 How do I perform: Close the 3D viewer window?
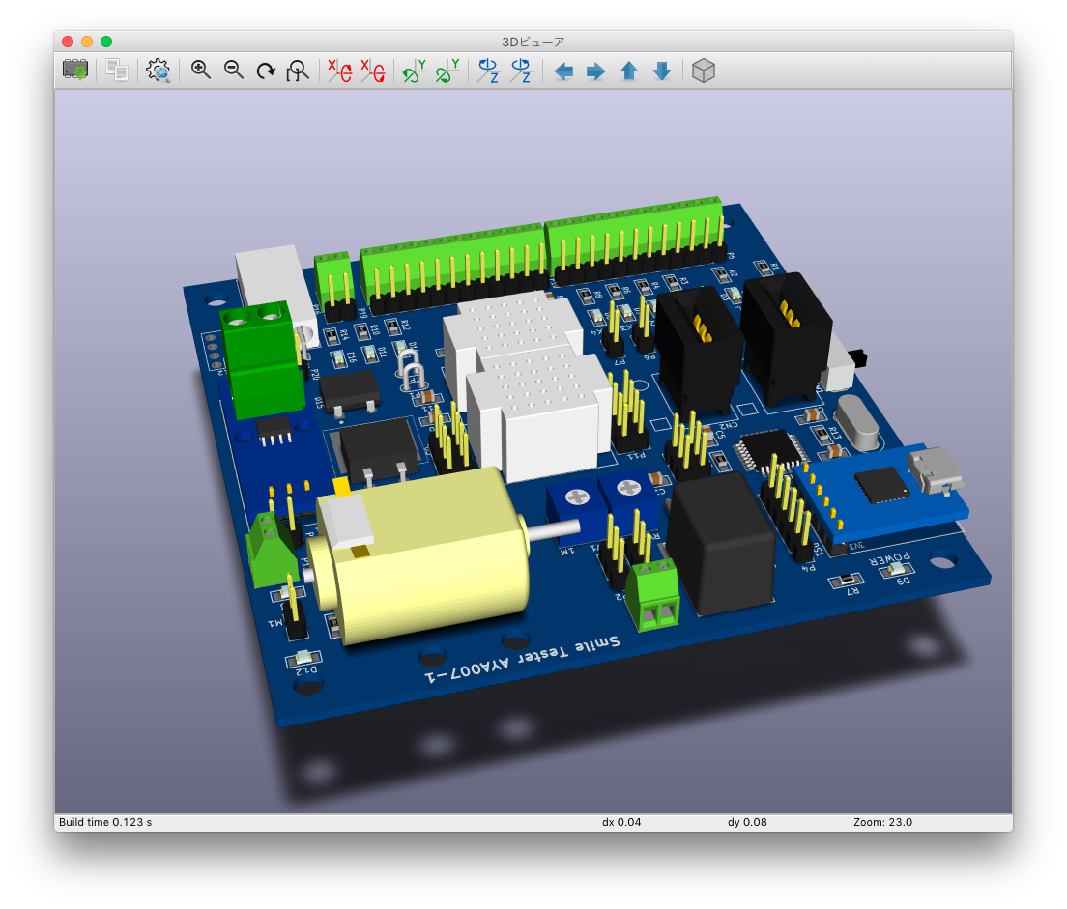68,42
